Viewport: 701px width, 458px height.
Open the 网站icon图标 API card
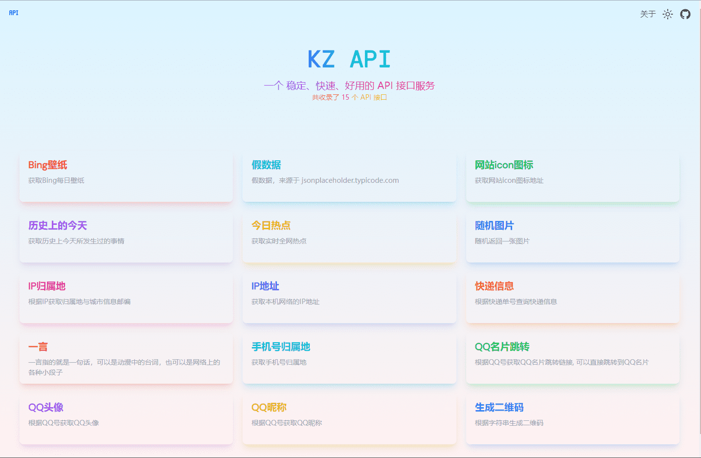tap(572, 176)
